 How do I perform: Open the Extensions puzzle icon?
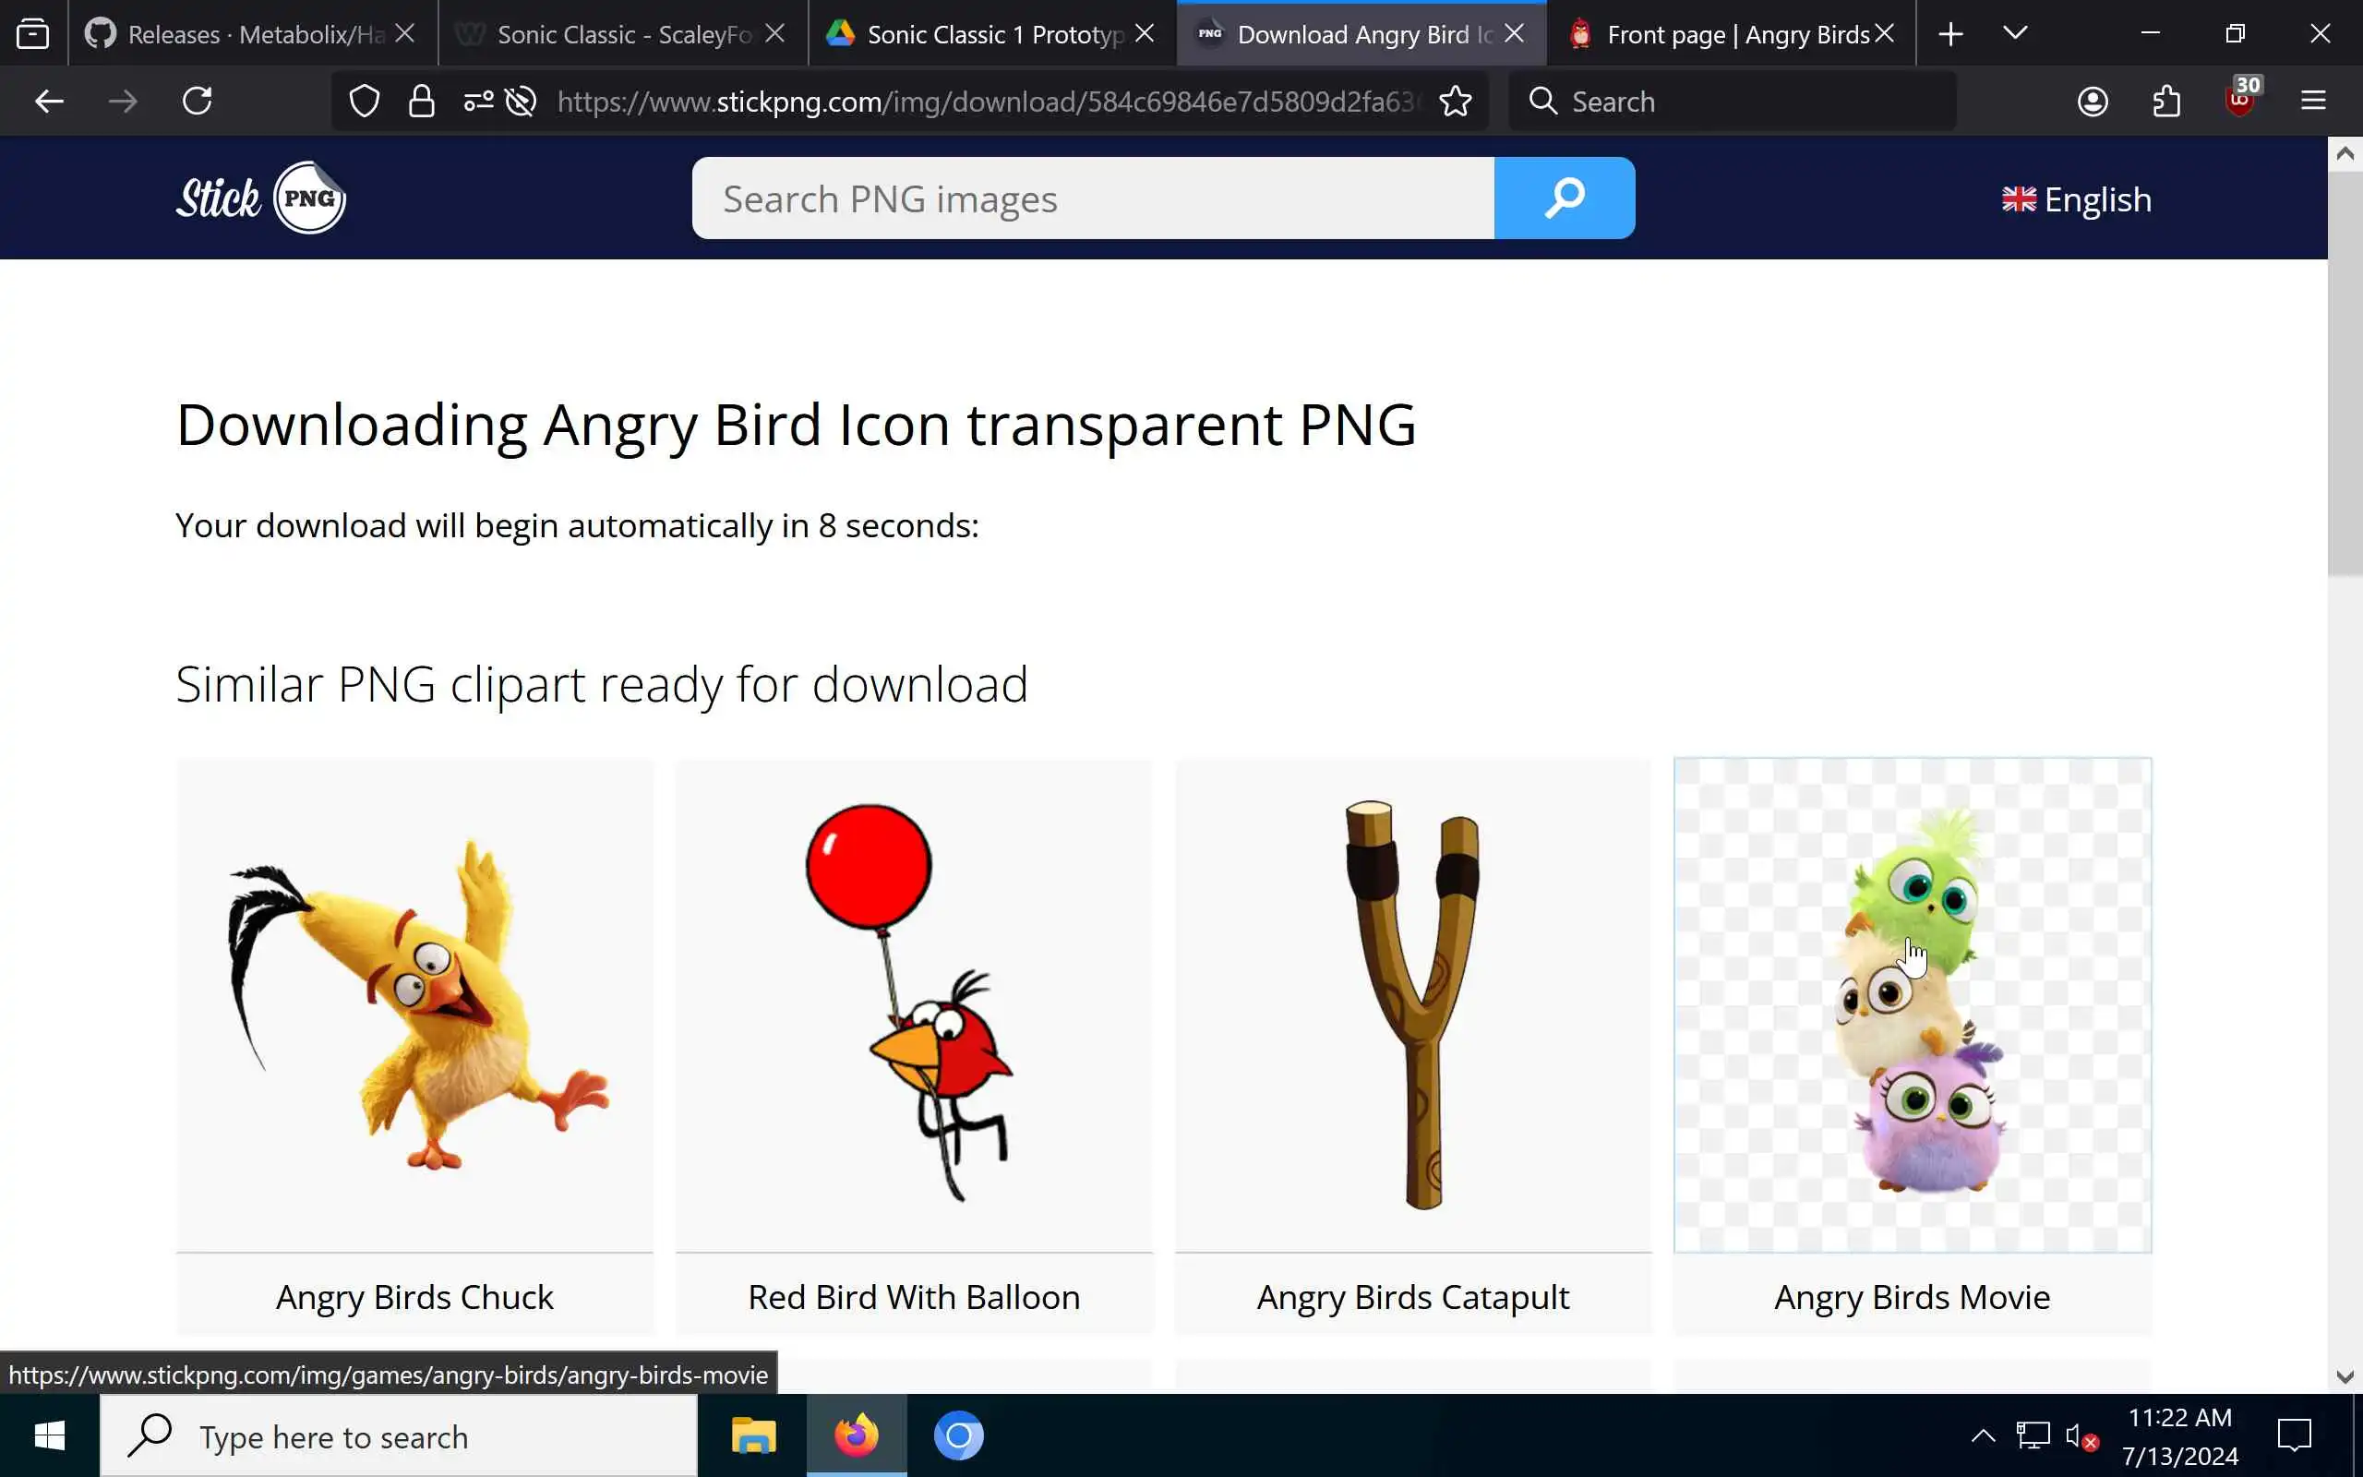coord(2165,102)
